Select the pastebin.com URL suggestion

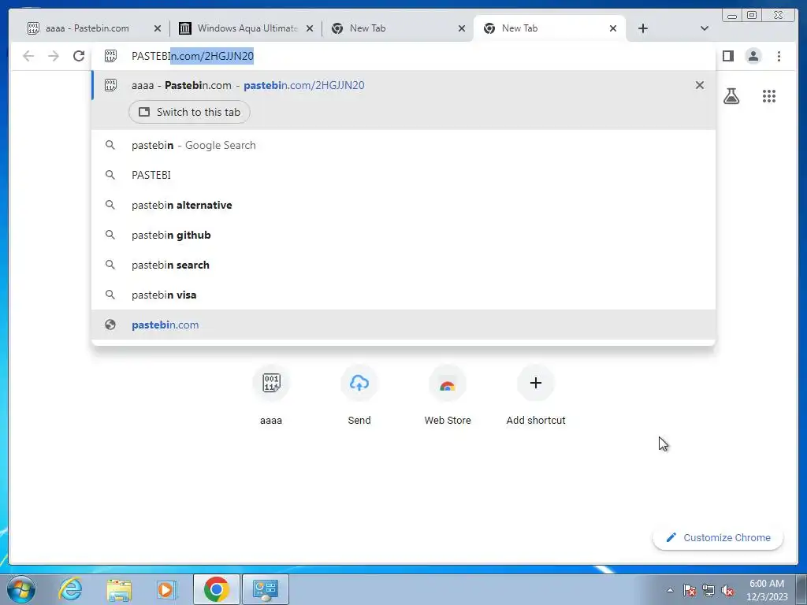click(403, 325)
